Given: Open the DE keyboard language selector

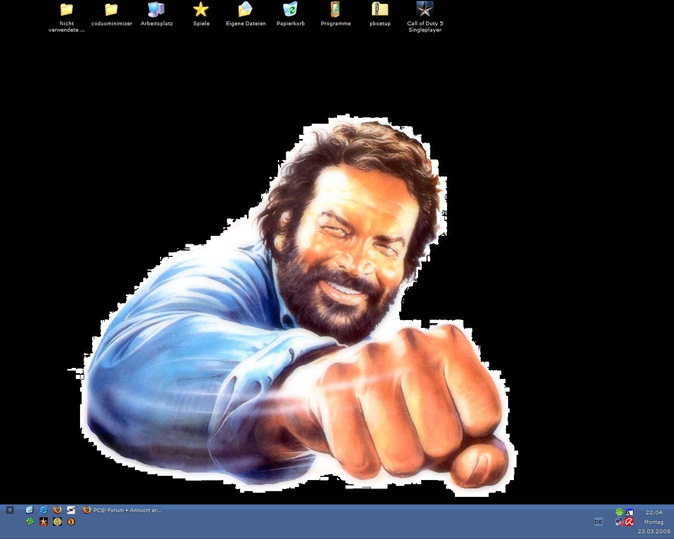Looking at the screenshot, I should 598,522.
